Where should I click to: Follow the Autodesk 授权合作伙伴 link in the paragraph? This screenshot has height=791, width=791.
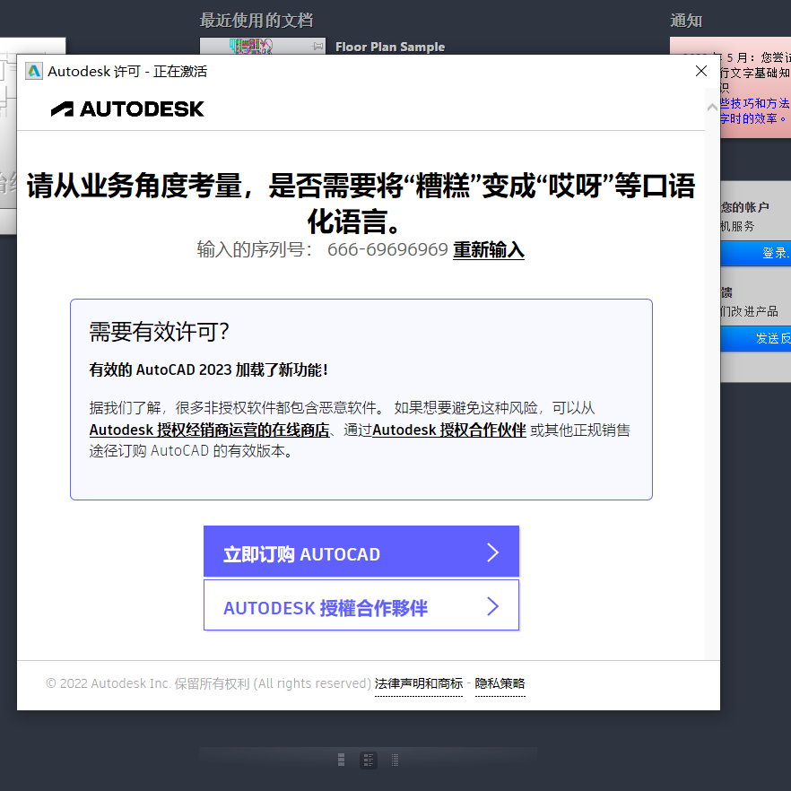[449, 430]
